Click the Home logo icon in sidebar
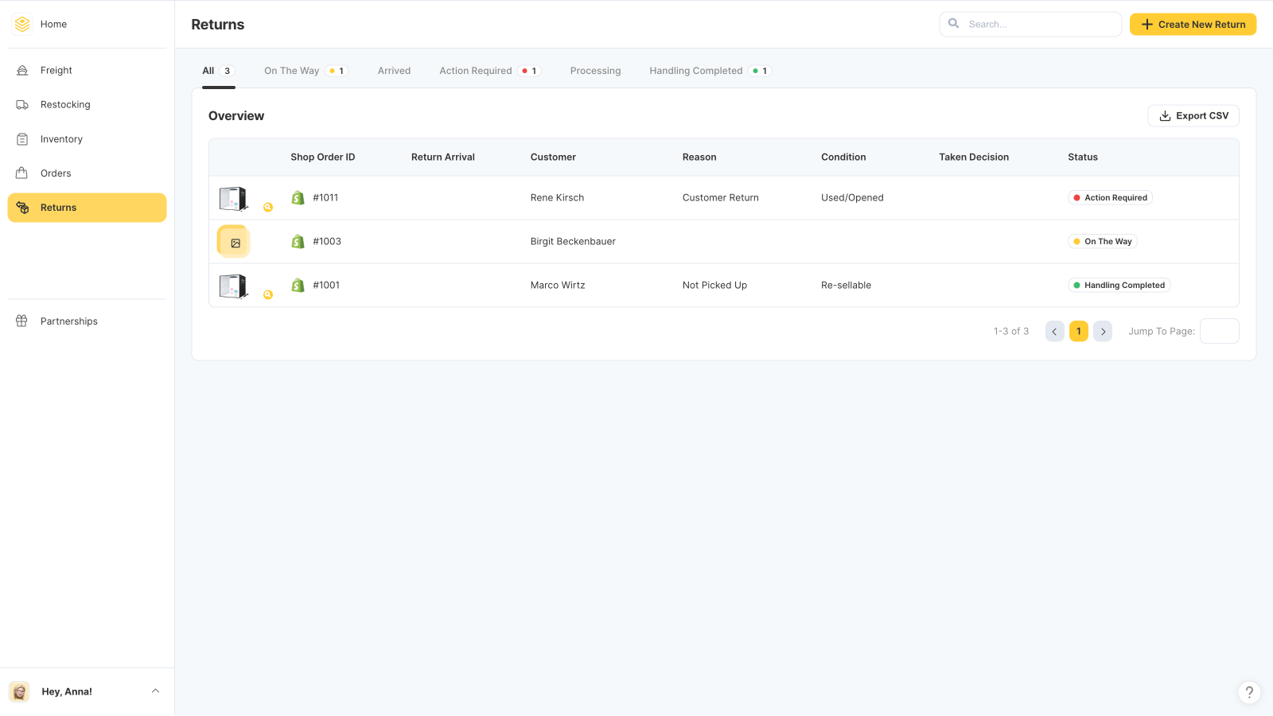 [22, 24]
